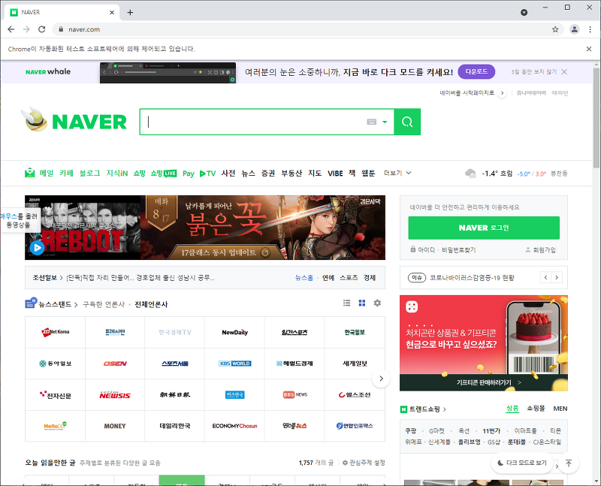Show previous issue headline

pos(546,277)
